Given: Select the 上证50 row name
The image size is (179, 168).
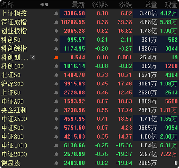Looking at the screenshot, I should pyautogui.click(x=11, y=93).
